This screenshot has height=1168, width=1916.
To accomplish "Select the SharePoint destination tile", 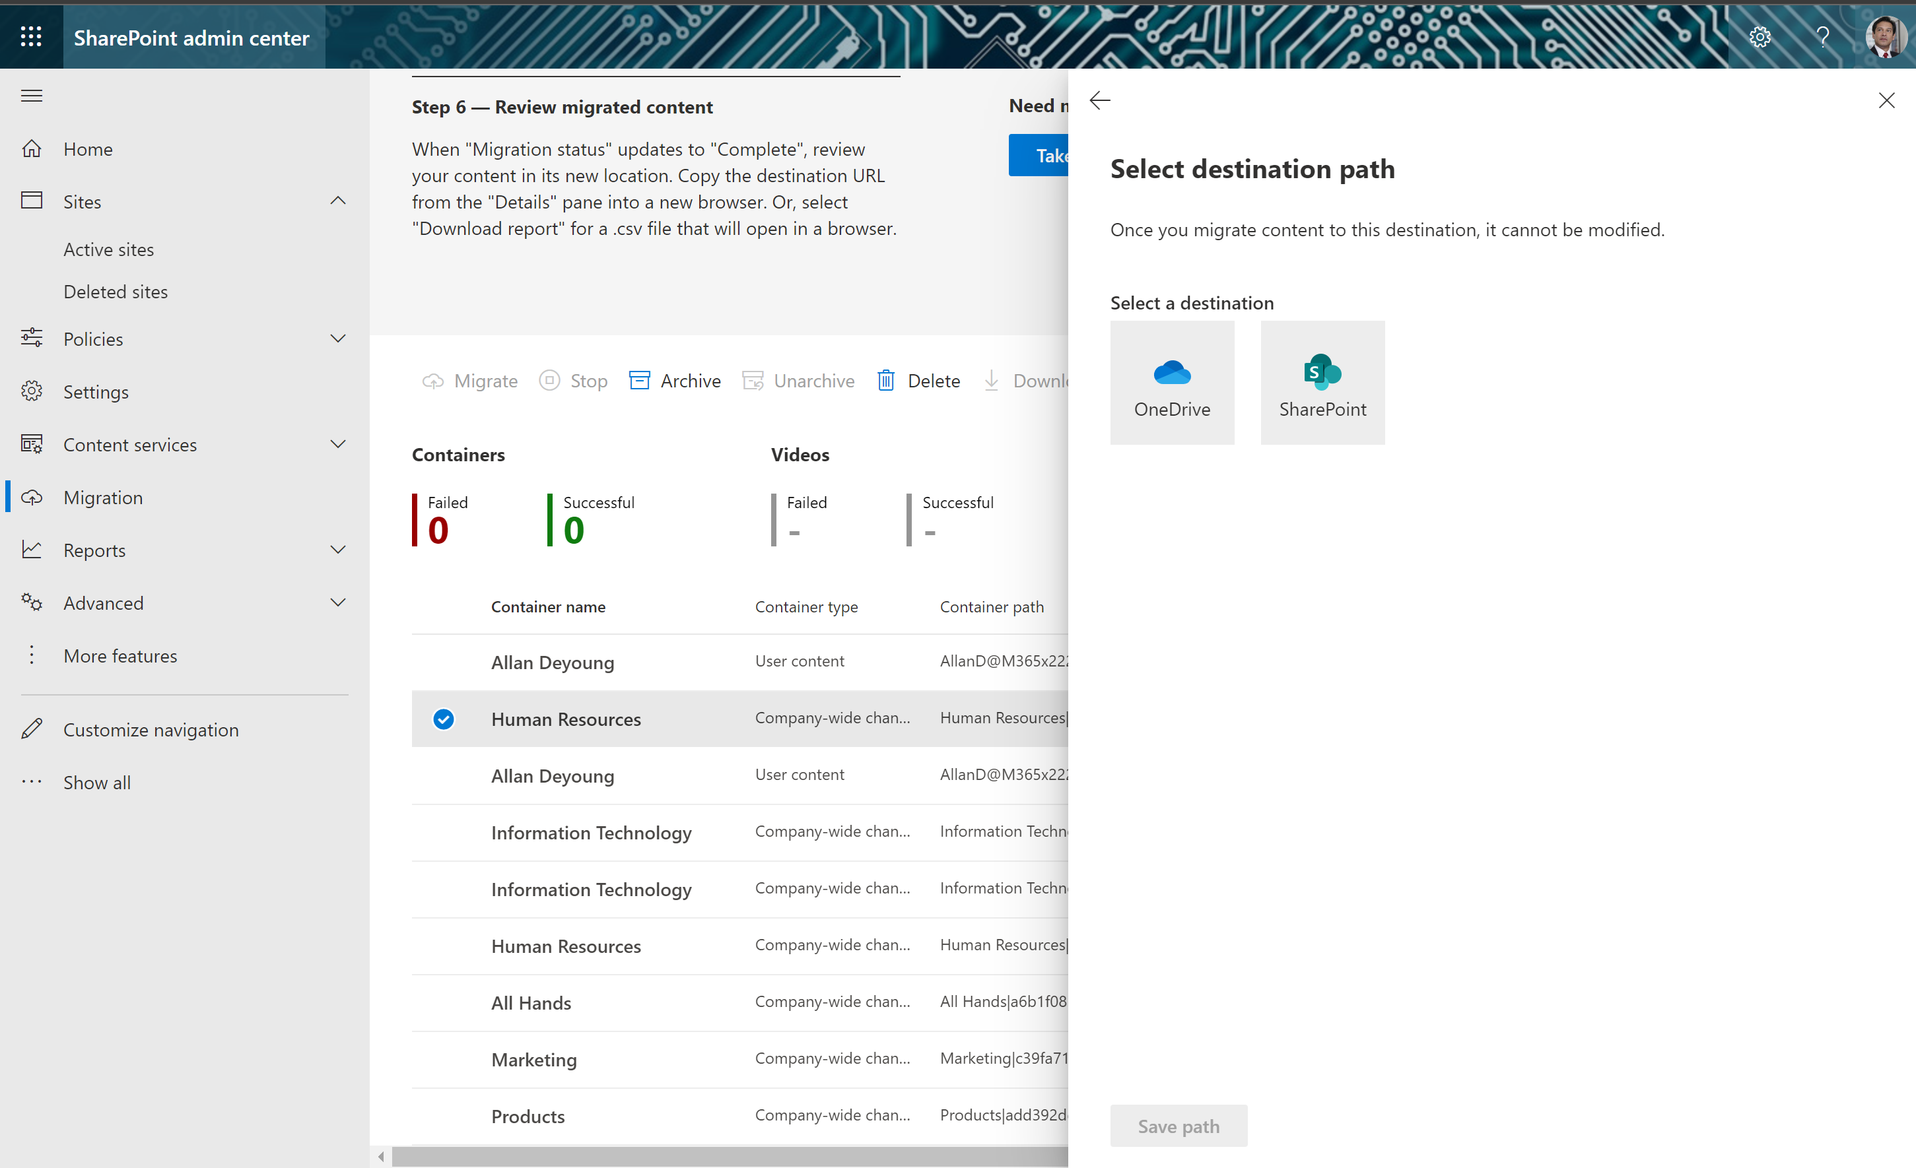I will pos(1322,382).
